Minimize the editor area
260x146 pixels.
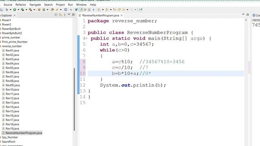[x=243, y=15]
